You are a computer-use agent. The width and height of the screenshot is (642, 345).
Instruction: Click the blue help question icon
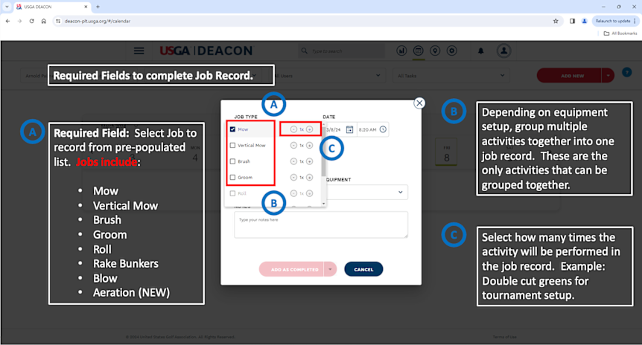(x=626, y=72)
